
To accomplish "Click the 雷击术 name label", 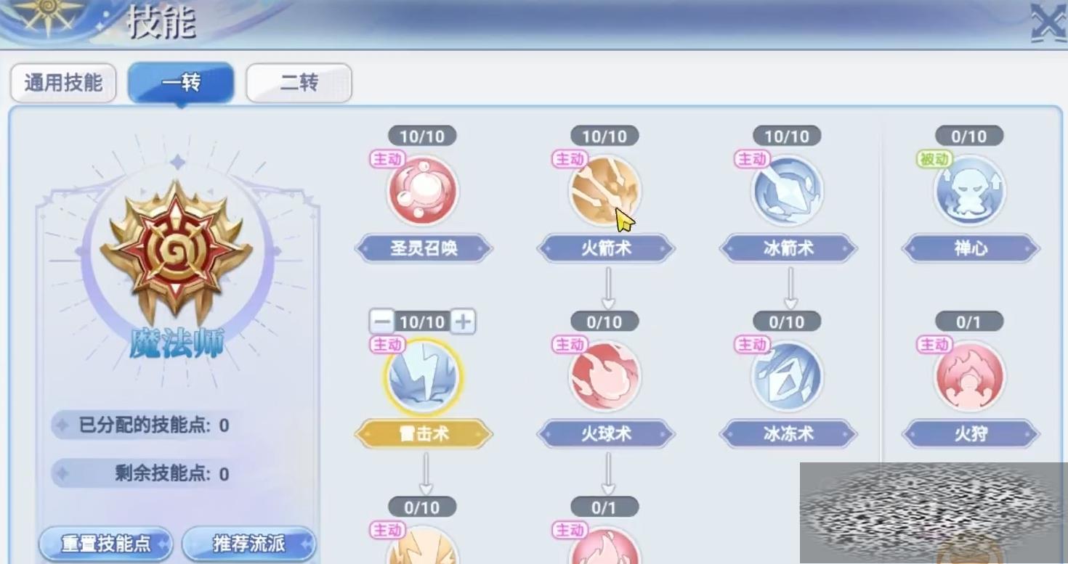I will [424, 434].
